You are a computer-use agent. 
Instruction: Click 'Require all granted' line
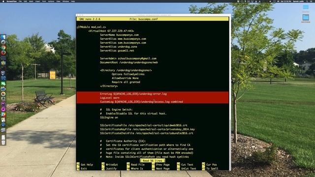pyautogui.click(x=126, y=82)
